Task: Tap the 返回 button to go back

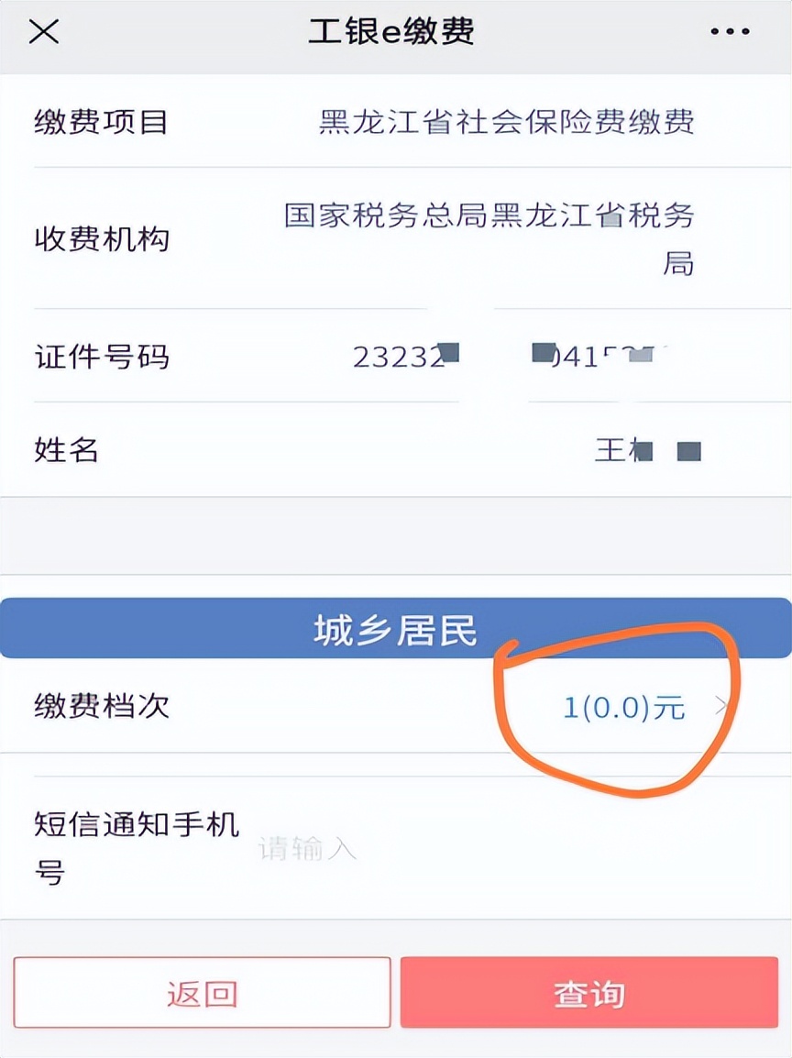Action: (x=202, y=993)
